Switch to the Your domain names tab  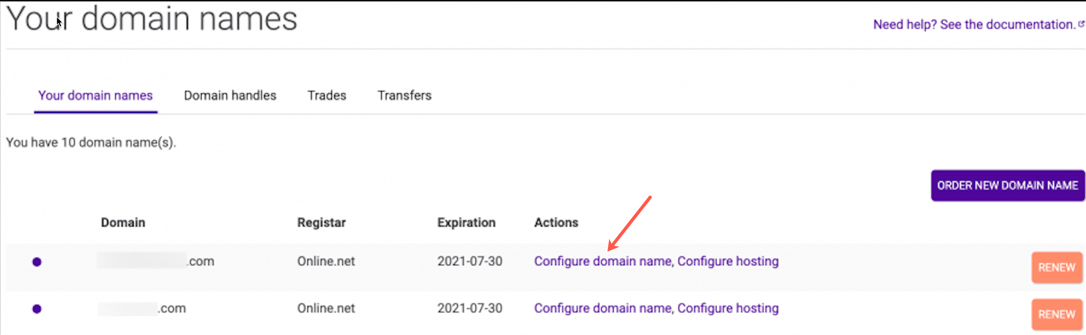click(95, 96)
